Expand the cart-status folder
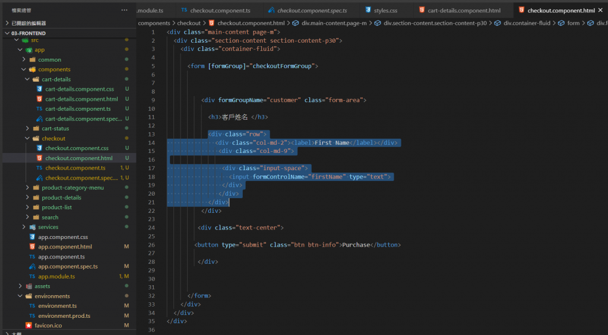Viewport: 608px width, 335px height. (x=27, y=128)
